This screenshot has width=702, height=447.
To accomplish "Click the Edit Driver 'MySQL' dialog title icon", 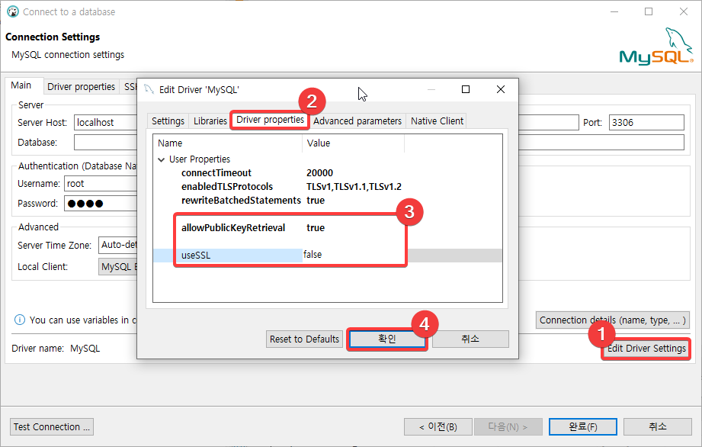I will (x=149, y=89).
